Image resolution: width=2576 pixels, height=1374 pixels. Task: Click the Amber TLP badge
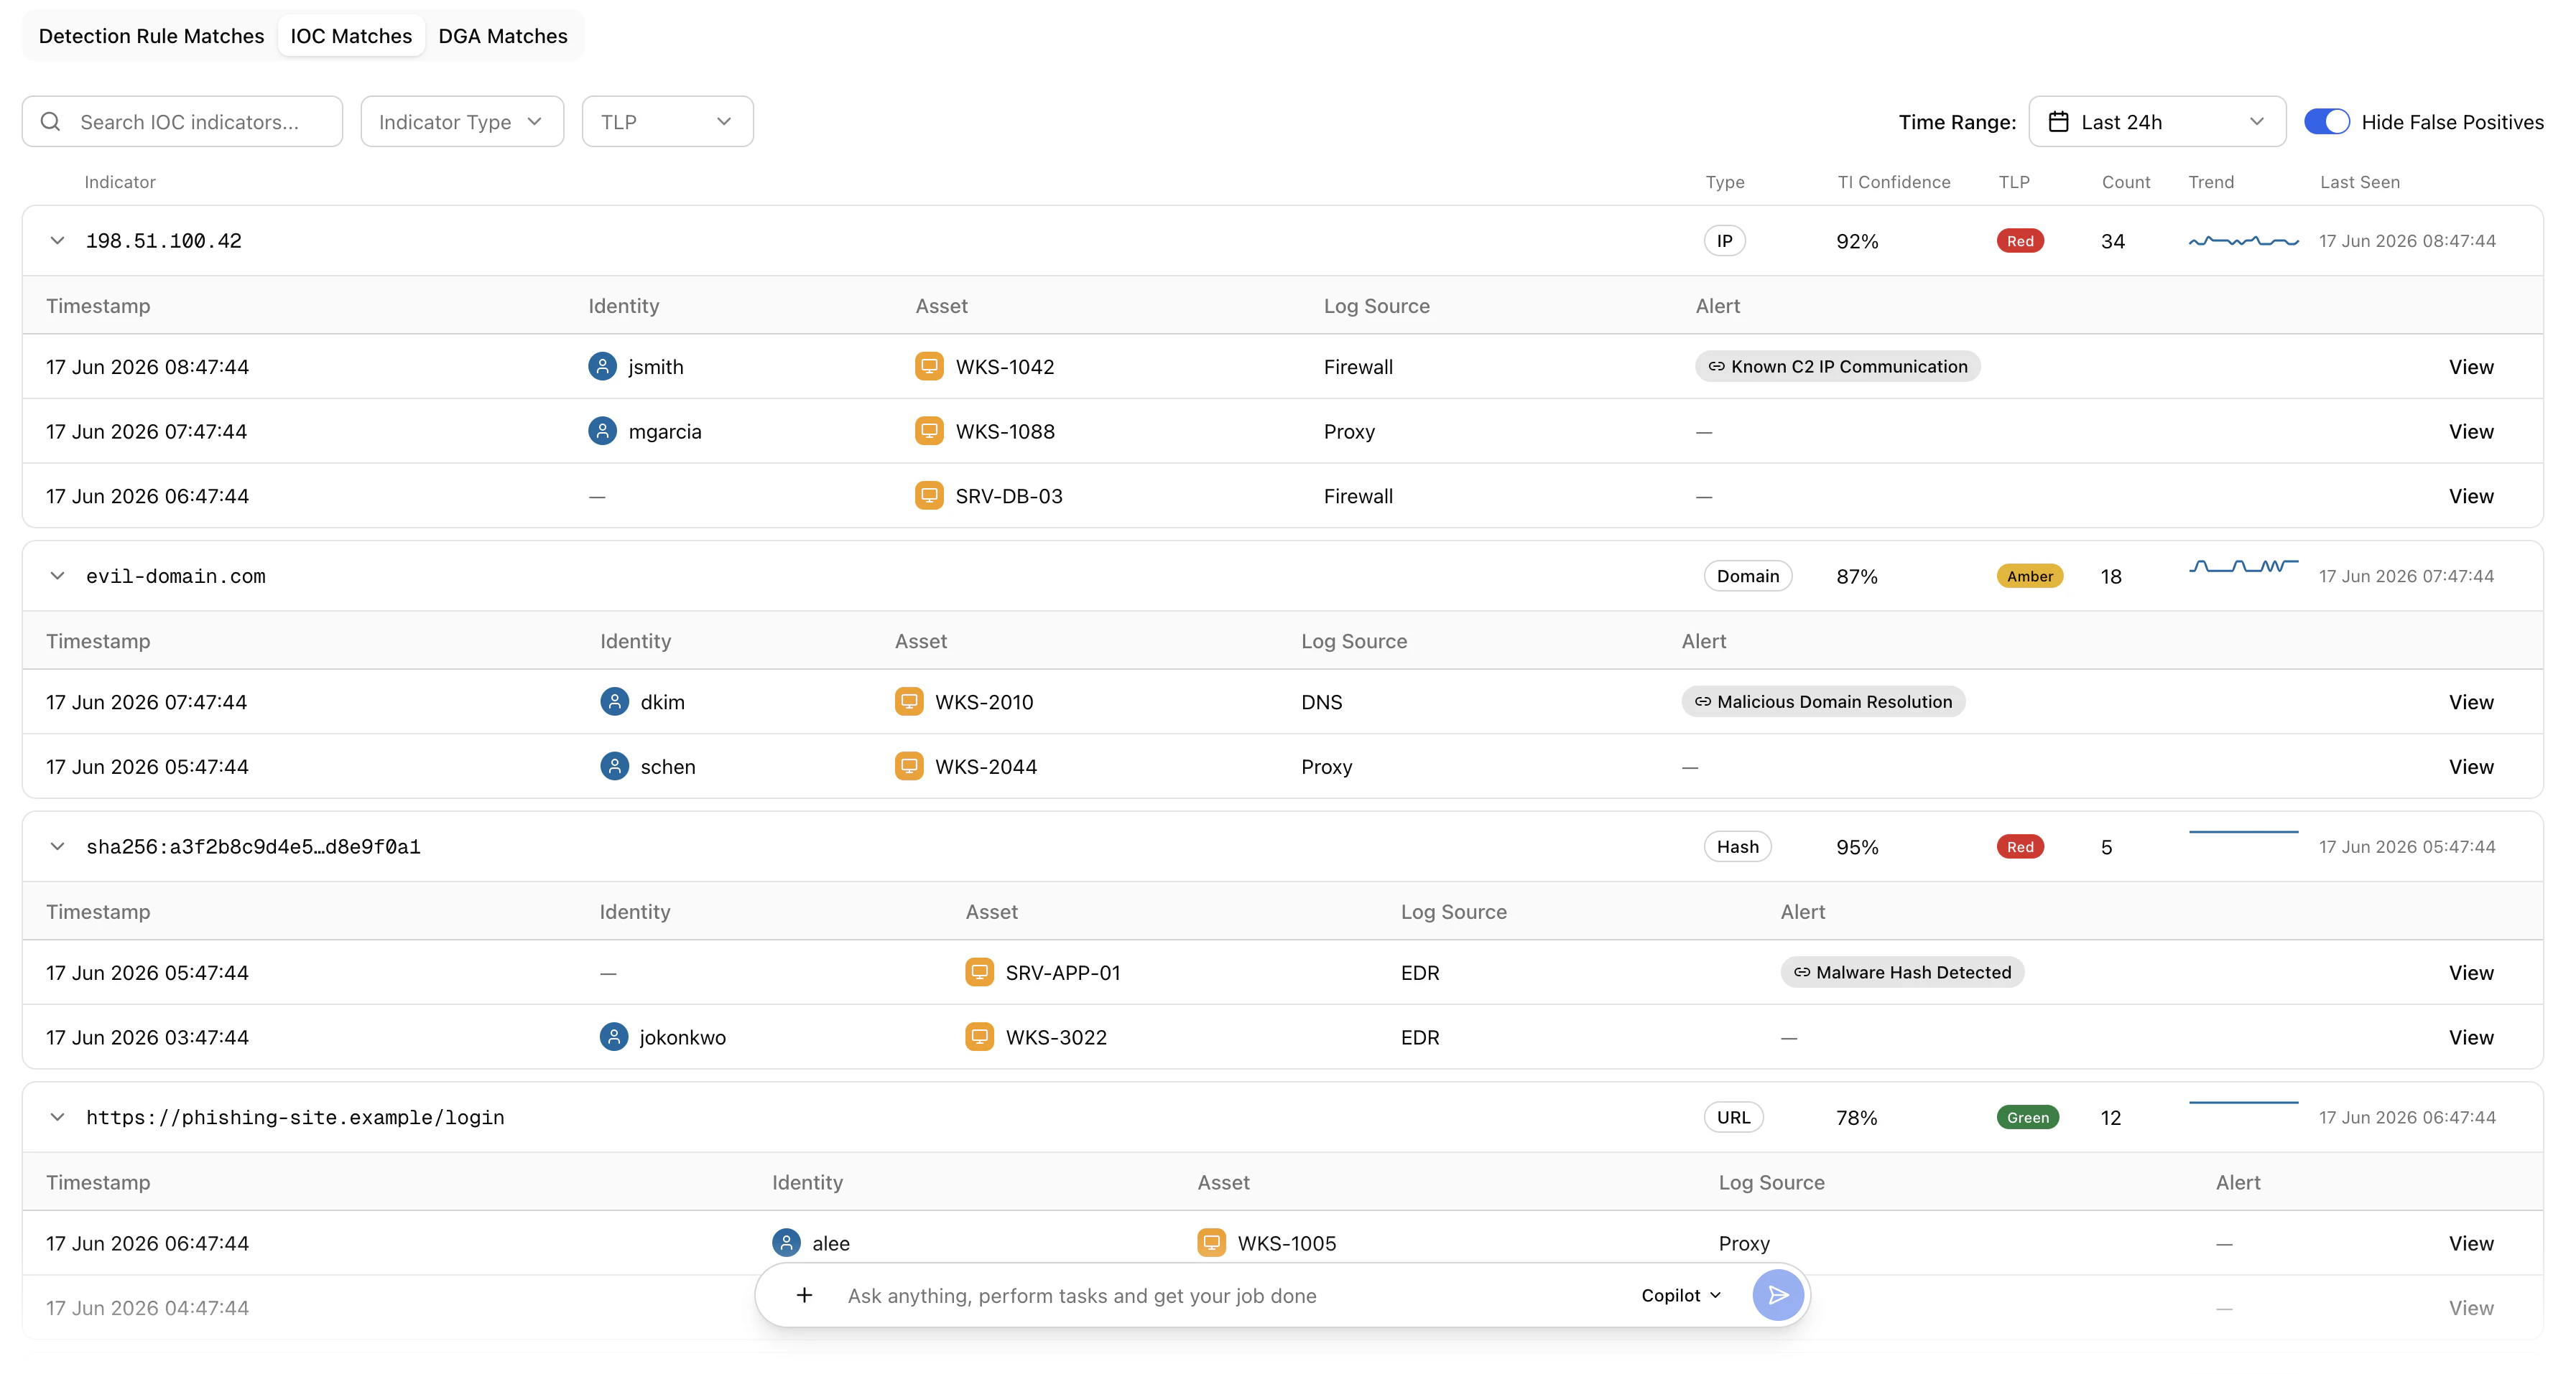[x=2030, y=576]
